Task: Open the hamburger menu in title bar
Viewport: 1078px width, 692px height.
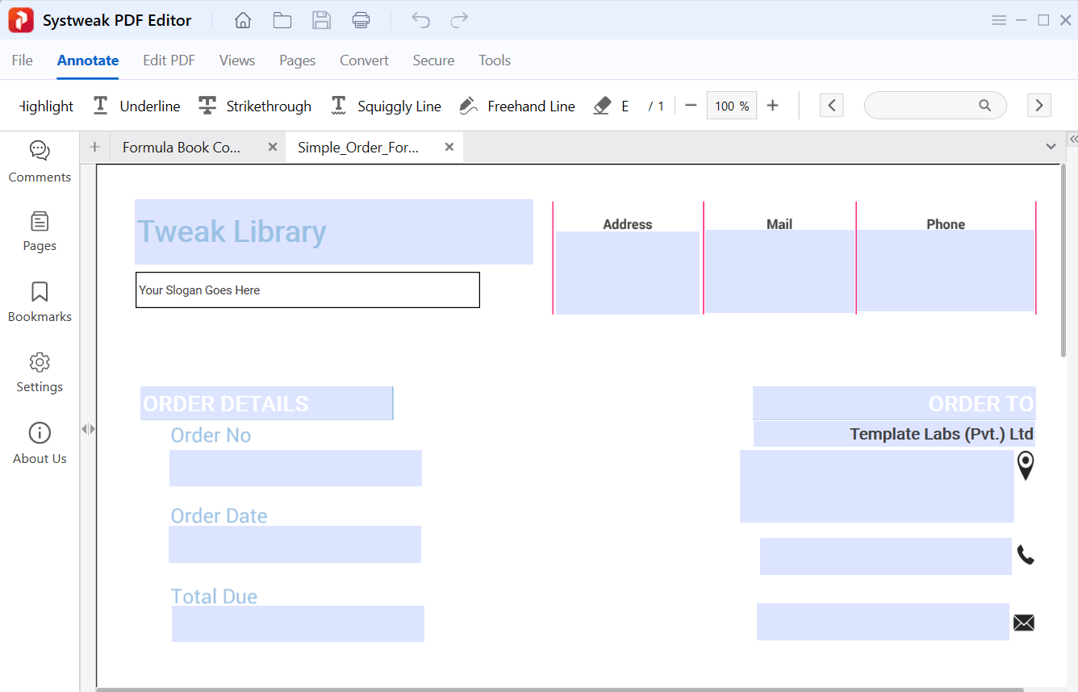Action: click(999, 21)
